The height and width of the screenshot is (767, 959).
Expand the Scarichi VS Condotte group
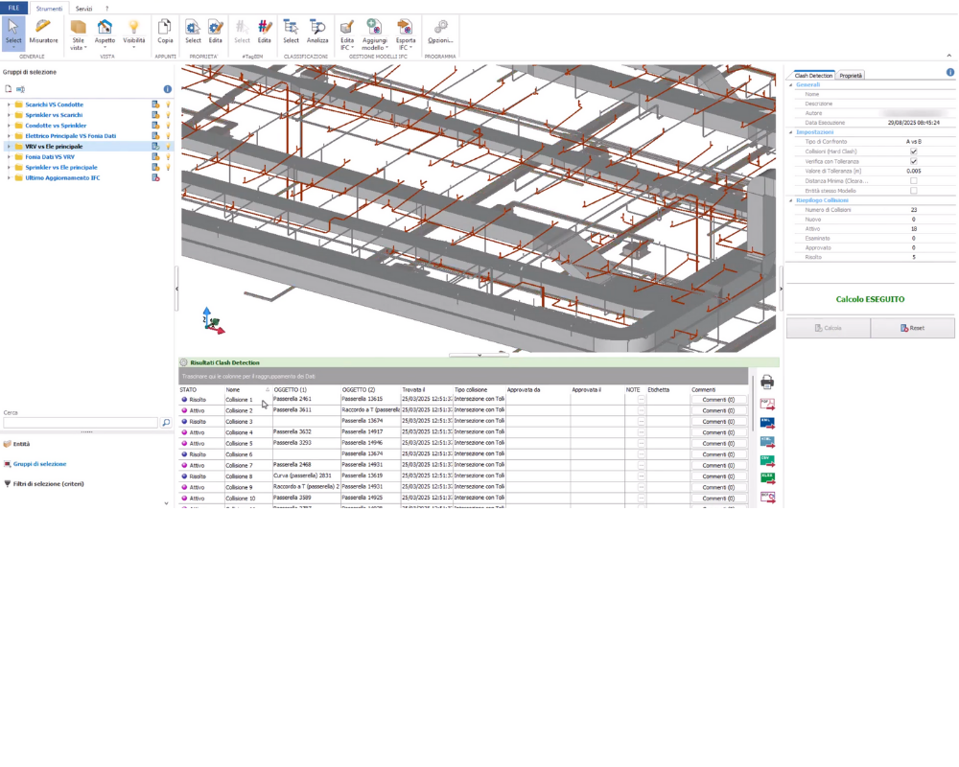[x=9, y=105]
